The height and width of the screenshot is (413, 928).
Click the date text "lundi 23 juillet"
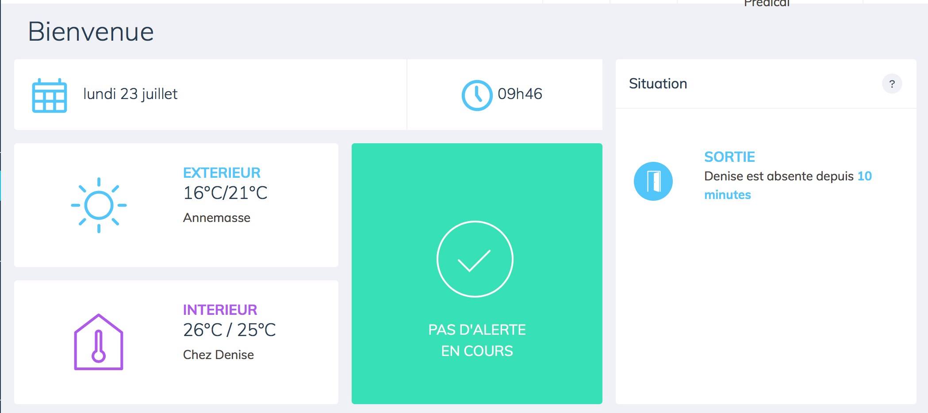tap(130, 94)
